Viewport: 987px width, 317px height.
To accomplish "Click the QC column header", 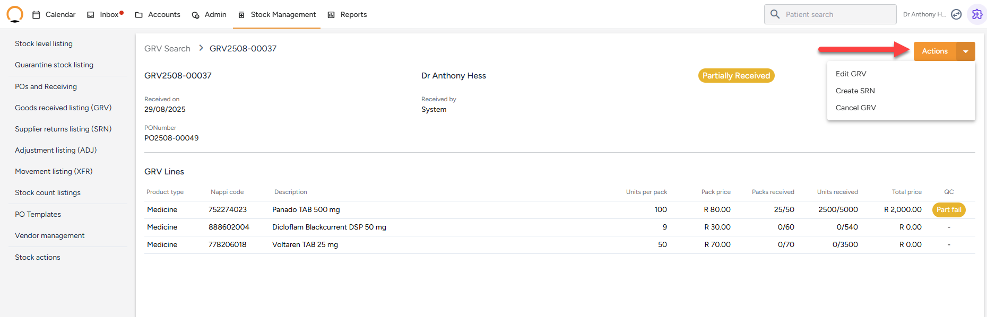I will coord(949,192).
